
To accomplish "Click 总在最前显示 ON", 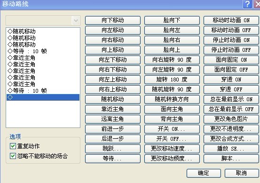I will [231, 99].
